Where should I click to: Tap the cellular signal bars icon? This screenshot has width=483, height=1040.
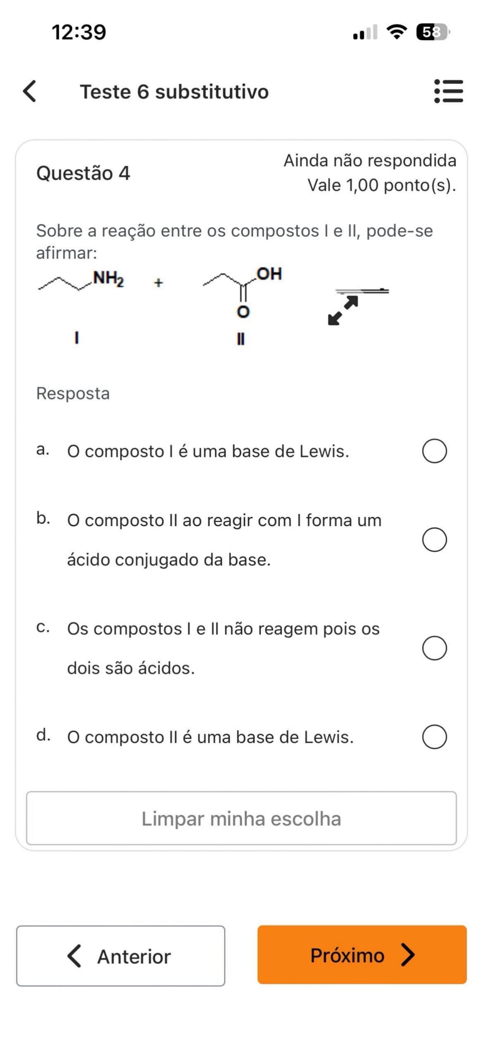365,32
